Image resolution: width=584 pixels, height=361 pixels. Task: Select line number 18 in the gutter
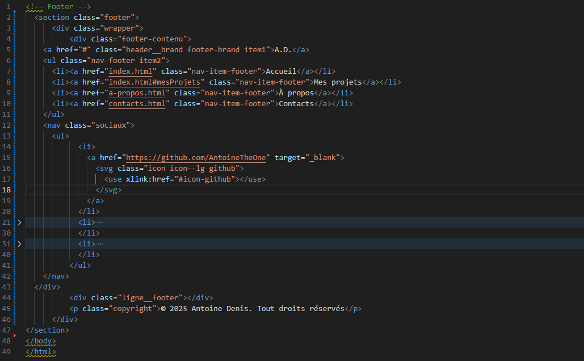tap(6, 190)
